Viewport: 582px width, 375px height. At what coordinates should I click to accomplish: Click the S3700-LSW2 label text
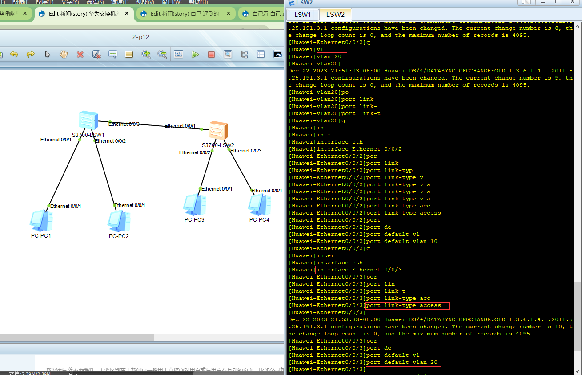point(218,145)
